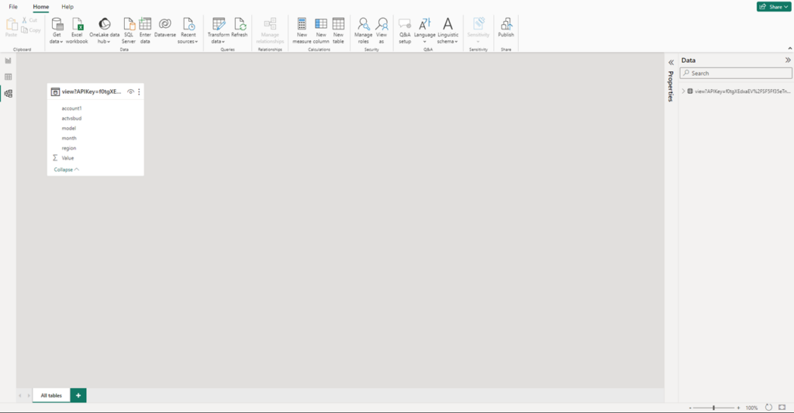Click the table card header title
Viewport: 794px width, 413px height.
click(91, 91)
